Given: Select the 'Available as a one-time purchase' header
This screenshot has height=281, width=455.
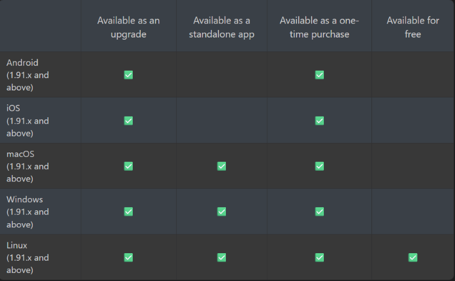Looking at the screenshot, I should pos(319,27).
